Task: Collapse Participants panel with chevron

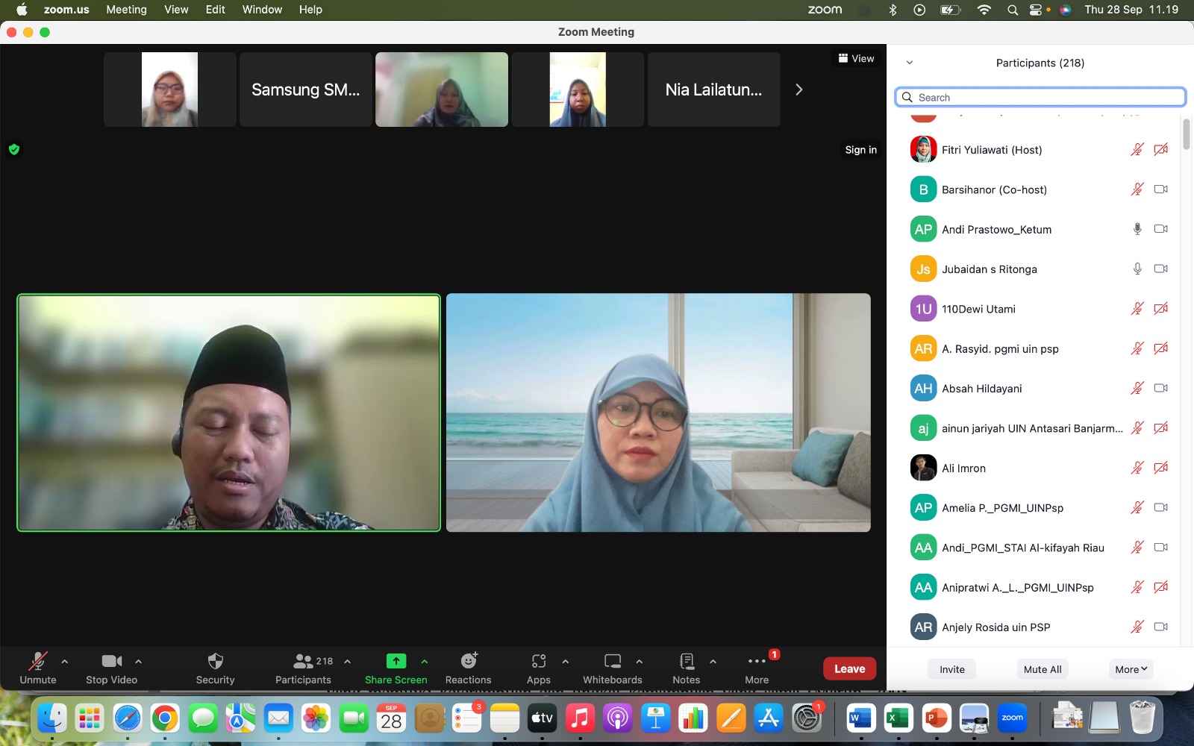Action: (x=910, y=63)
